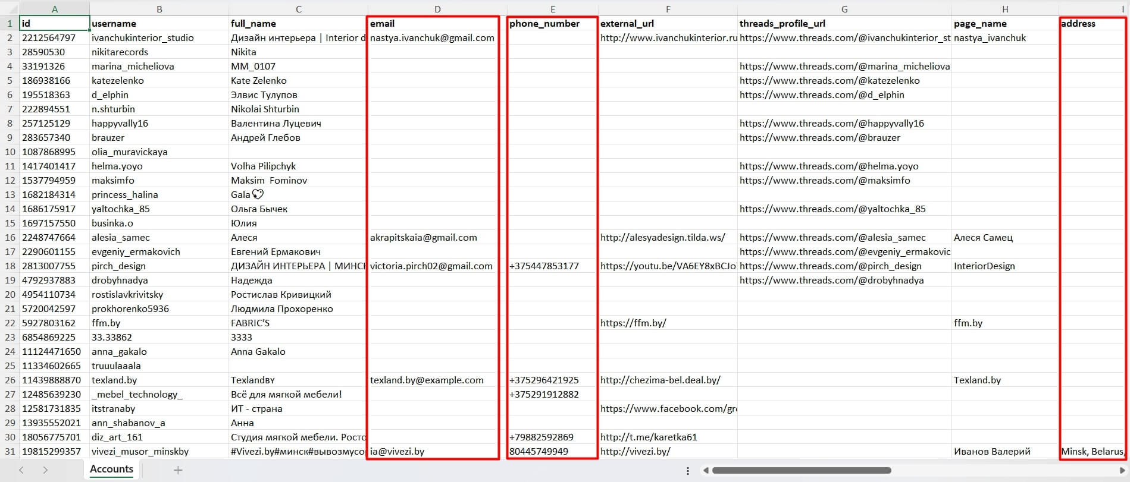
Task: Click the 'email' header cell
Action: click(437, 23)
